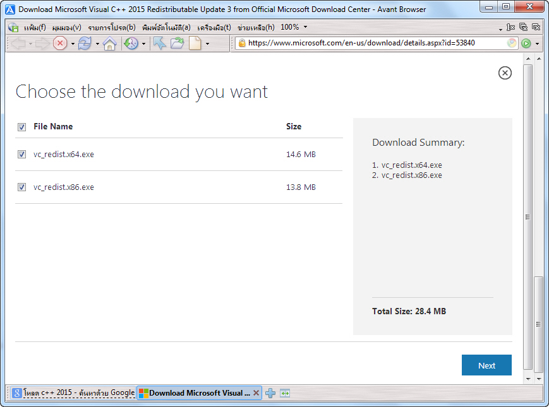Click the Size column header

pos(294,126)
